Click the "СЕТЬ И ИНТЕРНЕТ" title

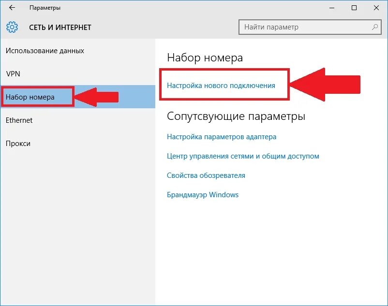click(60, 27)
